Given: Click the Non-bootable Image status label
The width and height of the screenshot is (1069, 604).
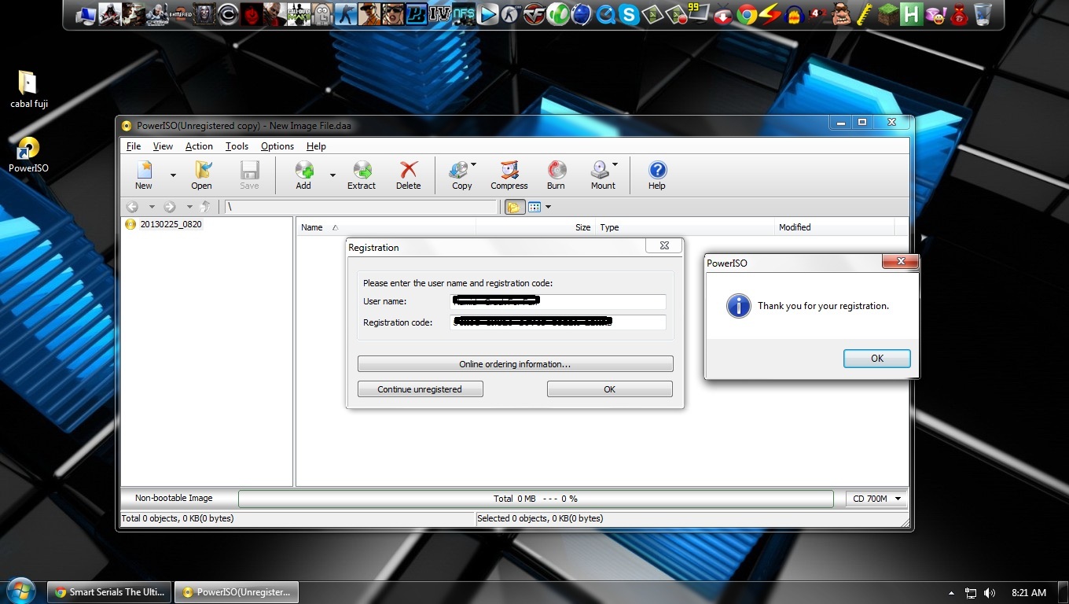Looking at the screenshot, I should pyautogui.click(x=174, y=498).
